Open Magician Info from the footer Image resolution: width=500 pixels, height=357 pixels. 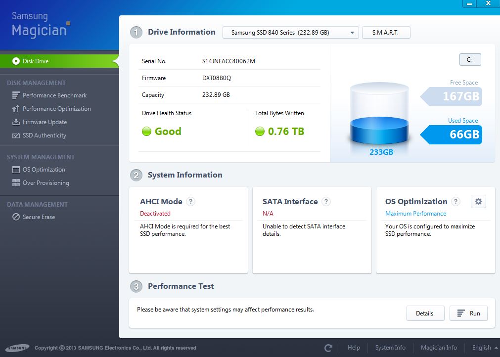(439, 348)
